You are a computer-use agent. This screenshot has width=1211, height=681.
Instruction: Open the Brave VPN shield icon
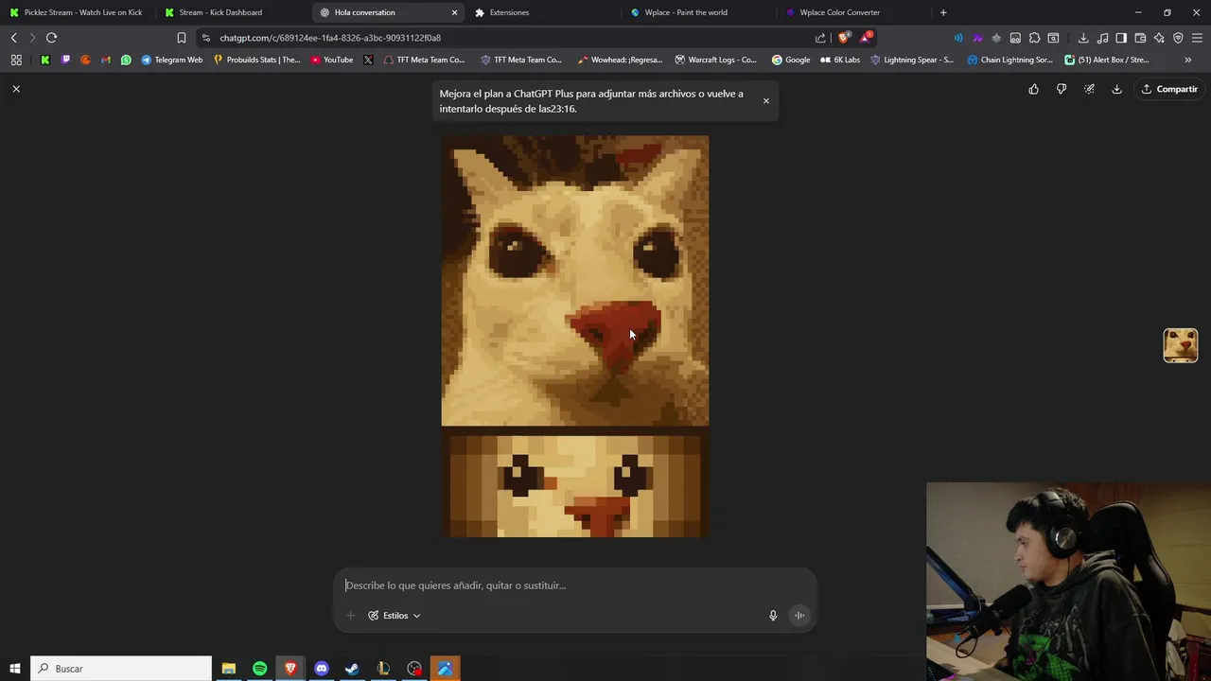click(1178, 38)
